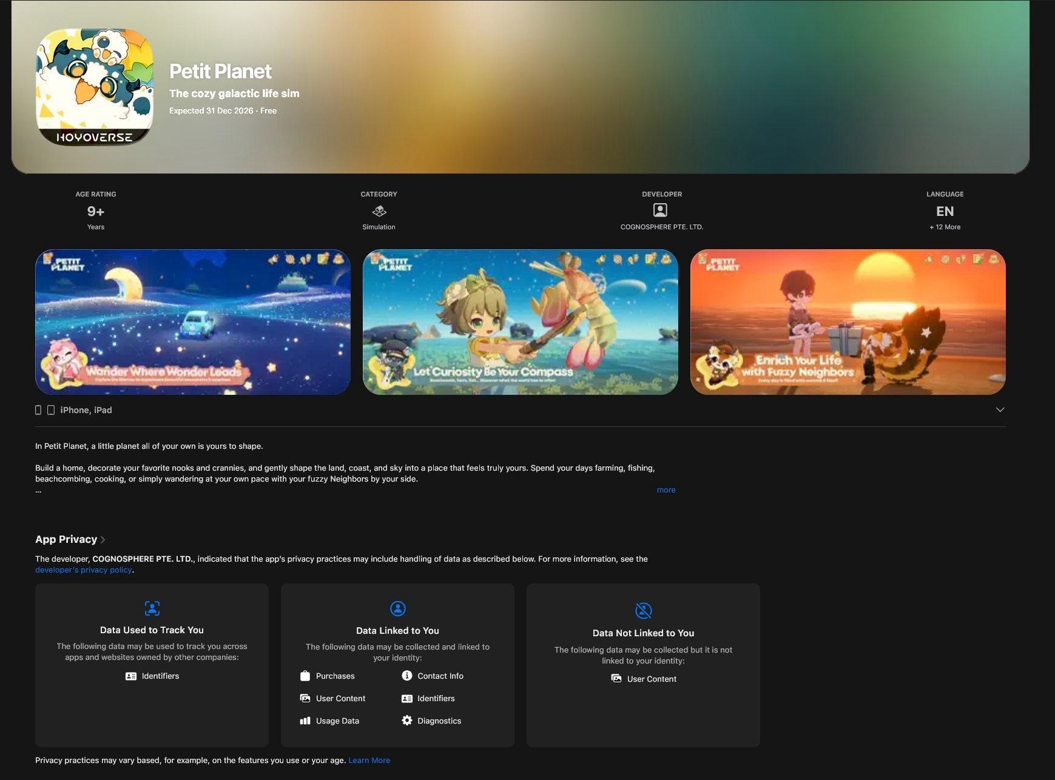Screen dimensions: 1055x780
Task: Click the Identifiers icon in the tracking card
Action: point(131,676)
